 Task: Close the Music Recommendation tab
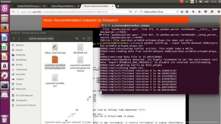click(113, 6)
